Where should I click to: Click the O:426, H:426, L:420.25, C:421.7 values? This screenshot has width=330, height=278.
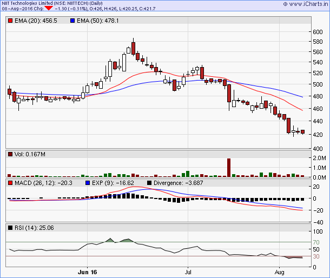[122, 9]
